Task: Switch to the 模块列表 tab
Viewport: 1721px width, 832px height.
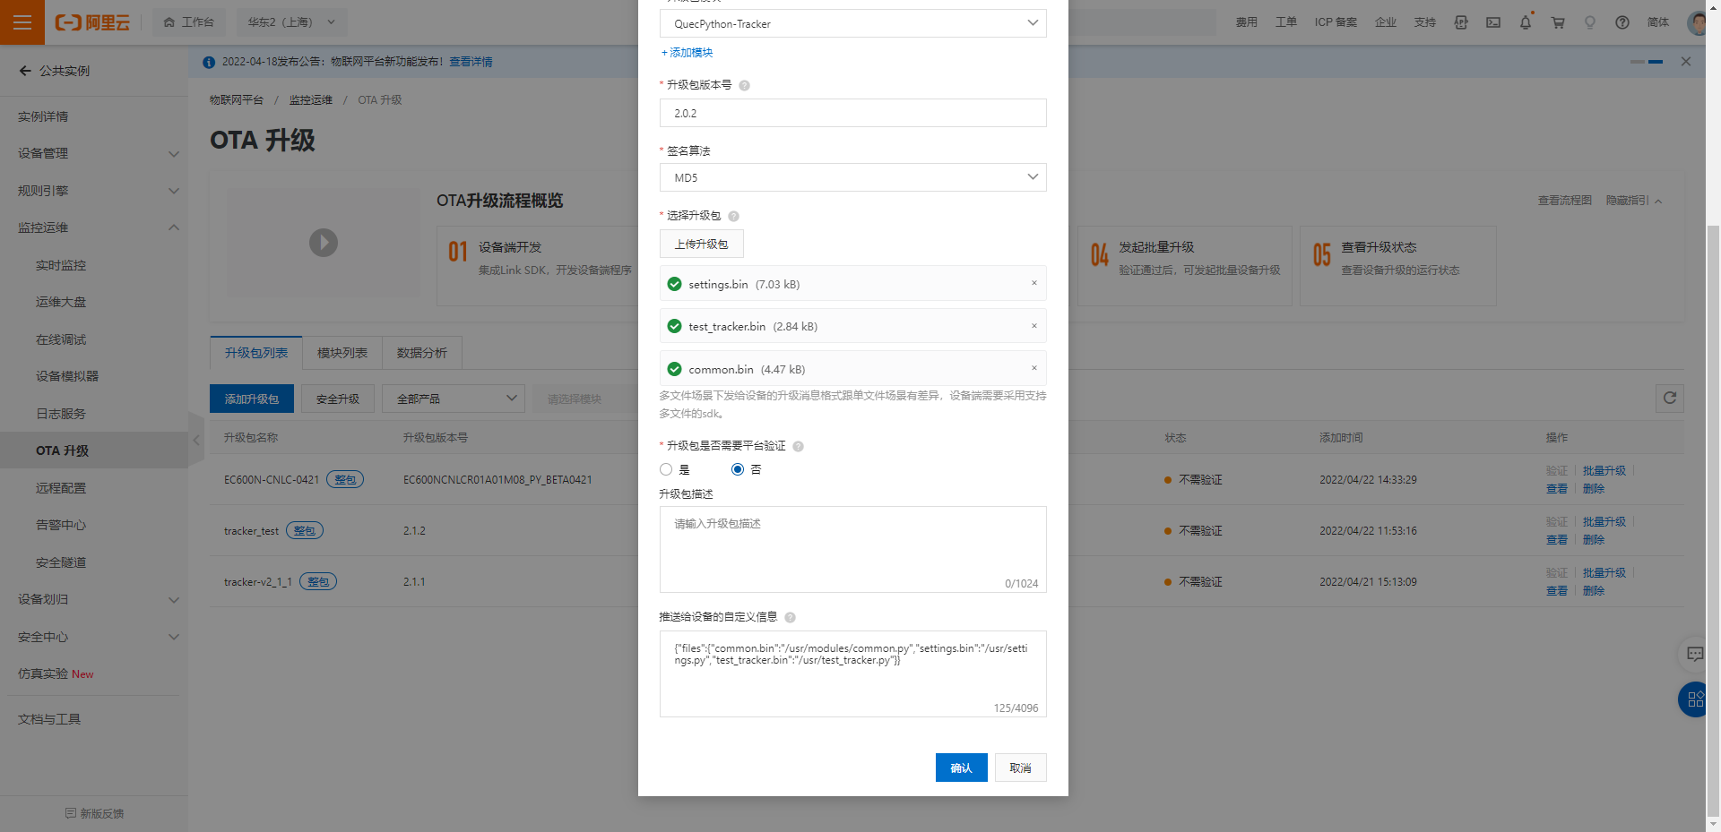Action: click(342, 353)
